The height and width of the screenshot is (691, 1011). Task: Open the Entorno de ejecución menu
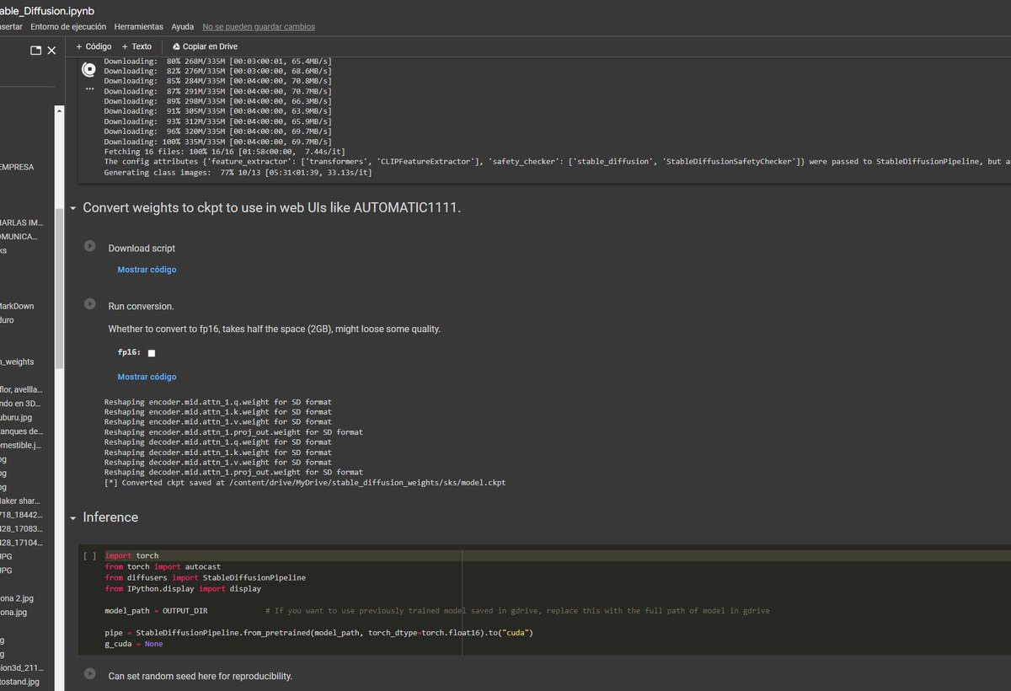tap(68, 27)
